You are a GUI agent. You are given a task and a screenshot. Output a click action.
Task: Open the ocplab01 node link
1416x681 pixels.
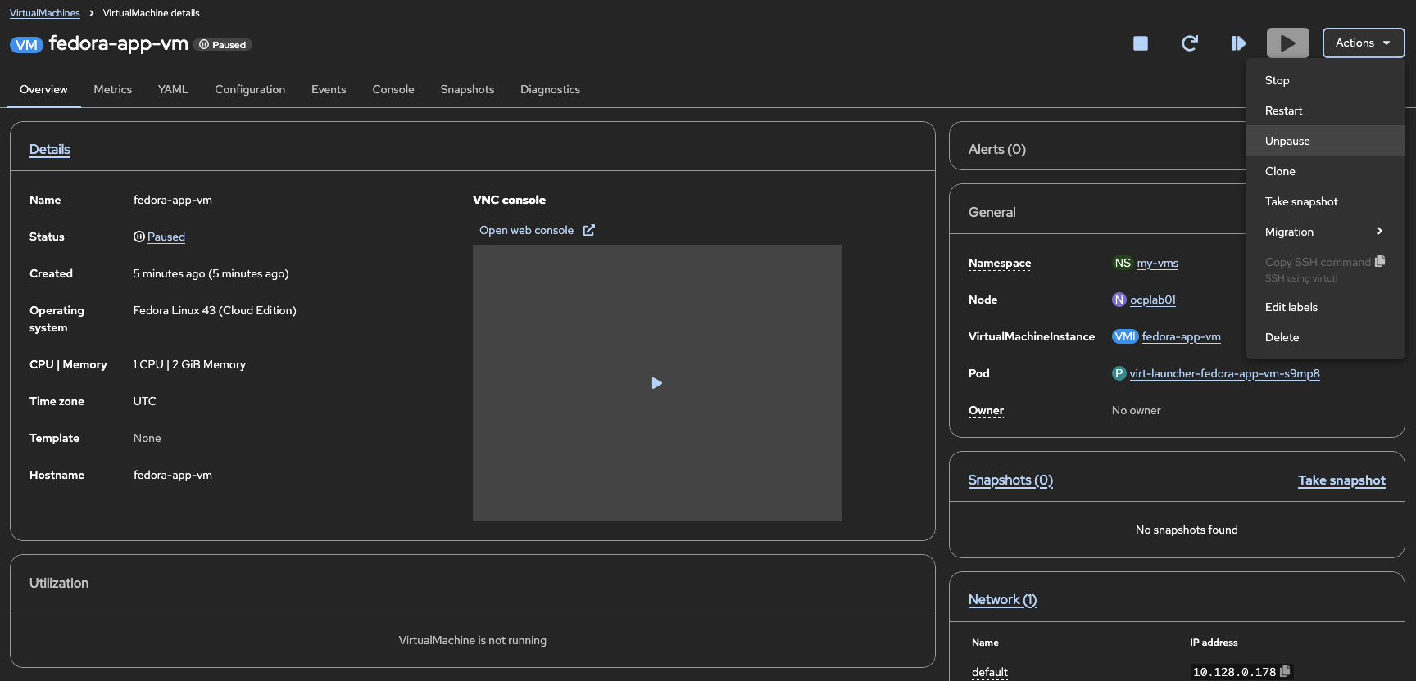1153,300
